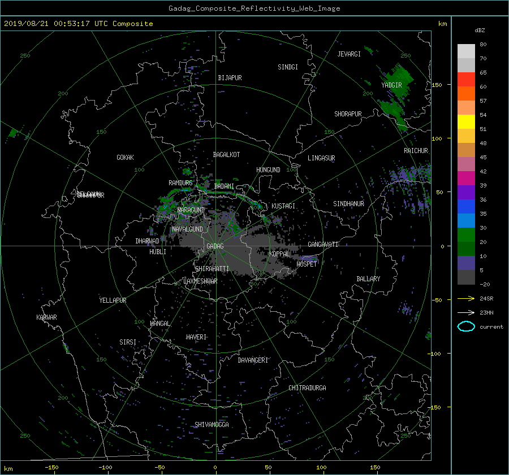The height and width of the screenshot is (475, 509).
Task: Click the HANGAL city label
Action: (x=159, y=324)
